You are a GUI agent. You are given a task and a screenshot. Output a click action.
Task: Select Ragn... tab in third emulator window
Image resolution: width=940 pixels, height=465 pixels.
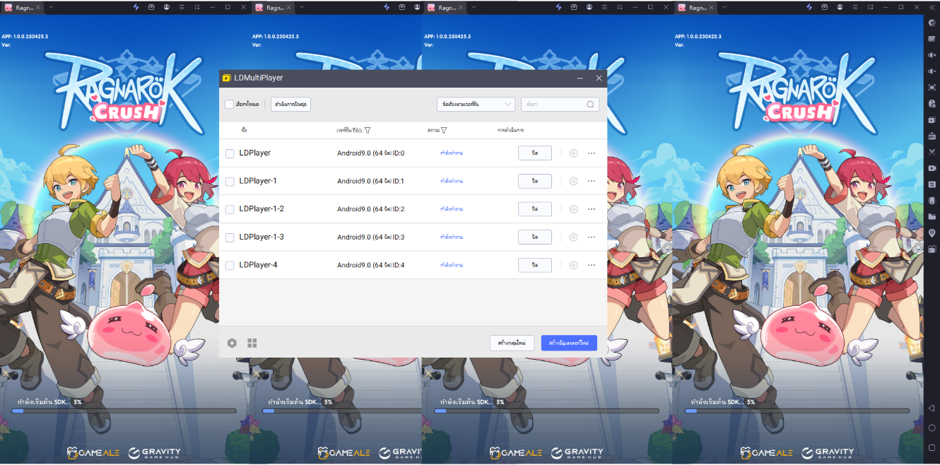(x=446, y=8)
